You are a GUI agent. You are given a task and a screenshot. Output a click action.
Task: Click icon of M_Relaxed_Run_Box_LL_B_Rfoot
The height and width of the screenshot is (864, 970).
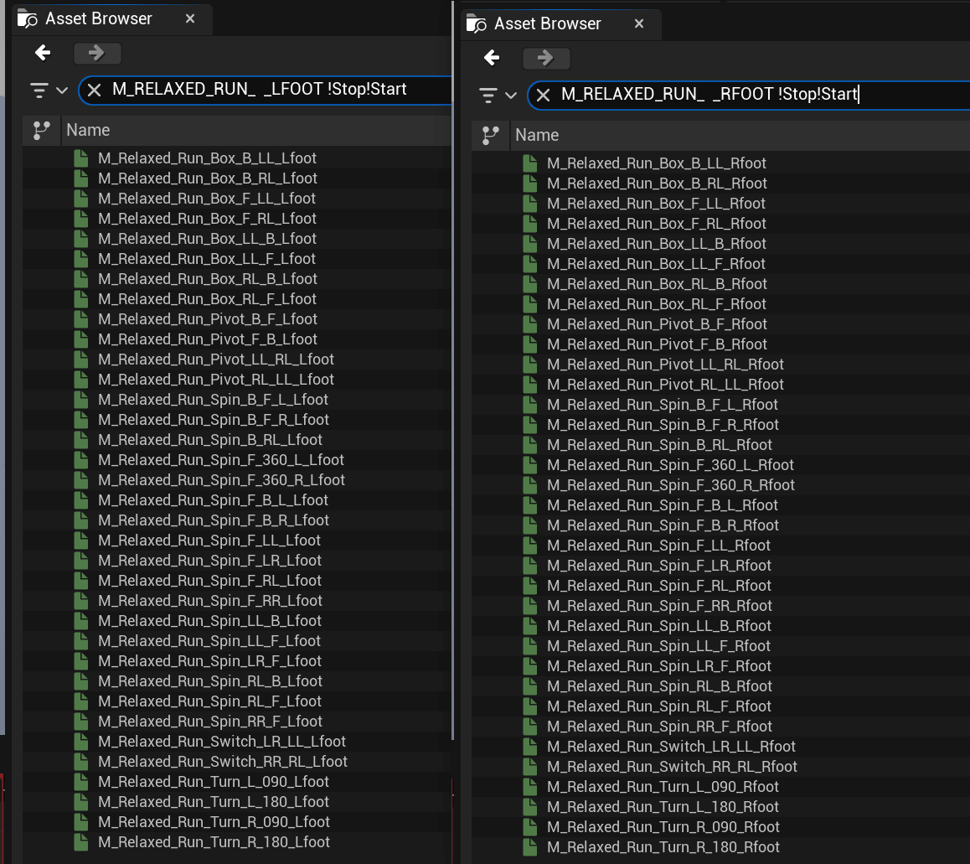pos(530,244)
